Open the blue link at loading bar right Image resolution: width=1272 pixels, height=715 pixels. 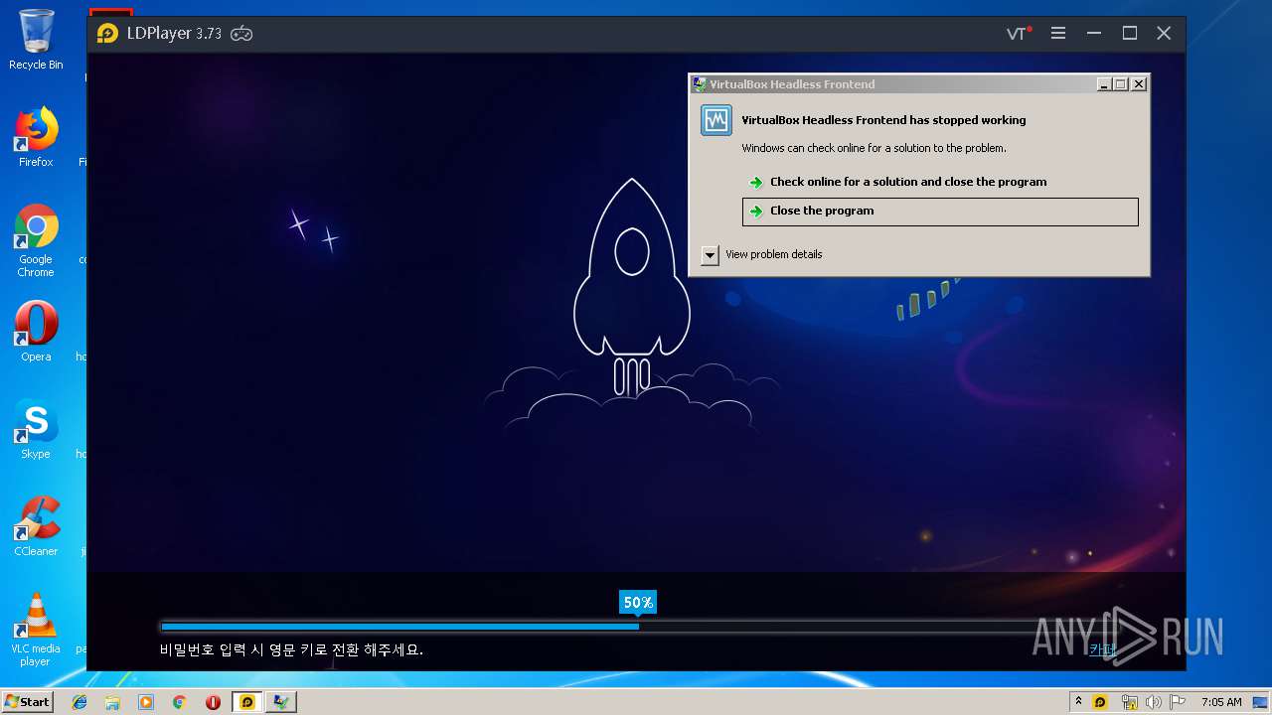[1103, 649]
